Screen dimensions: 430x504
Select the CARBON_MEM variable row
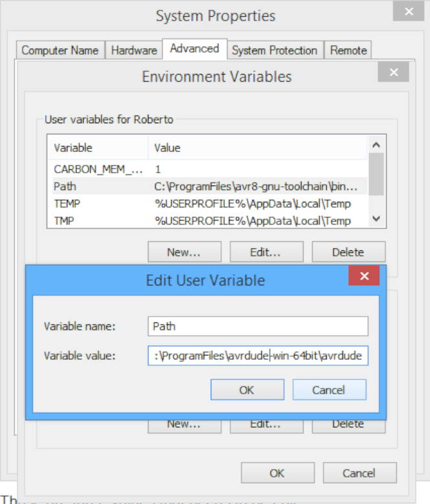click(208, 169)
